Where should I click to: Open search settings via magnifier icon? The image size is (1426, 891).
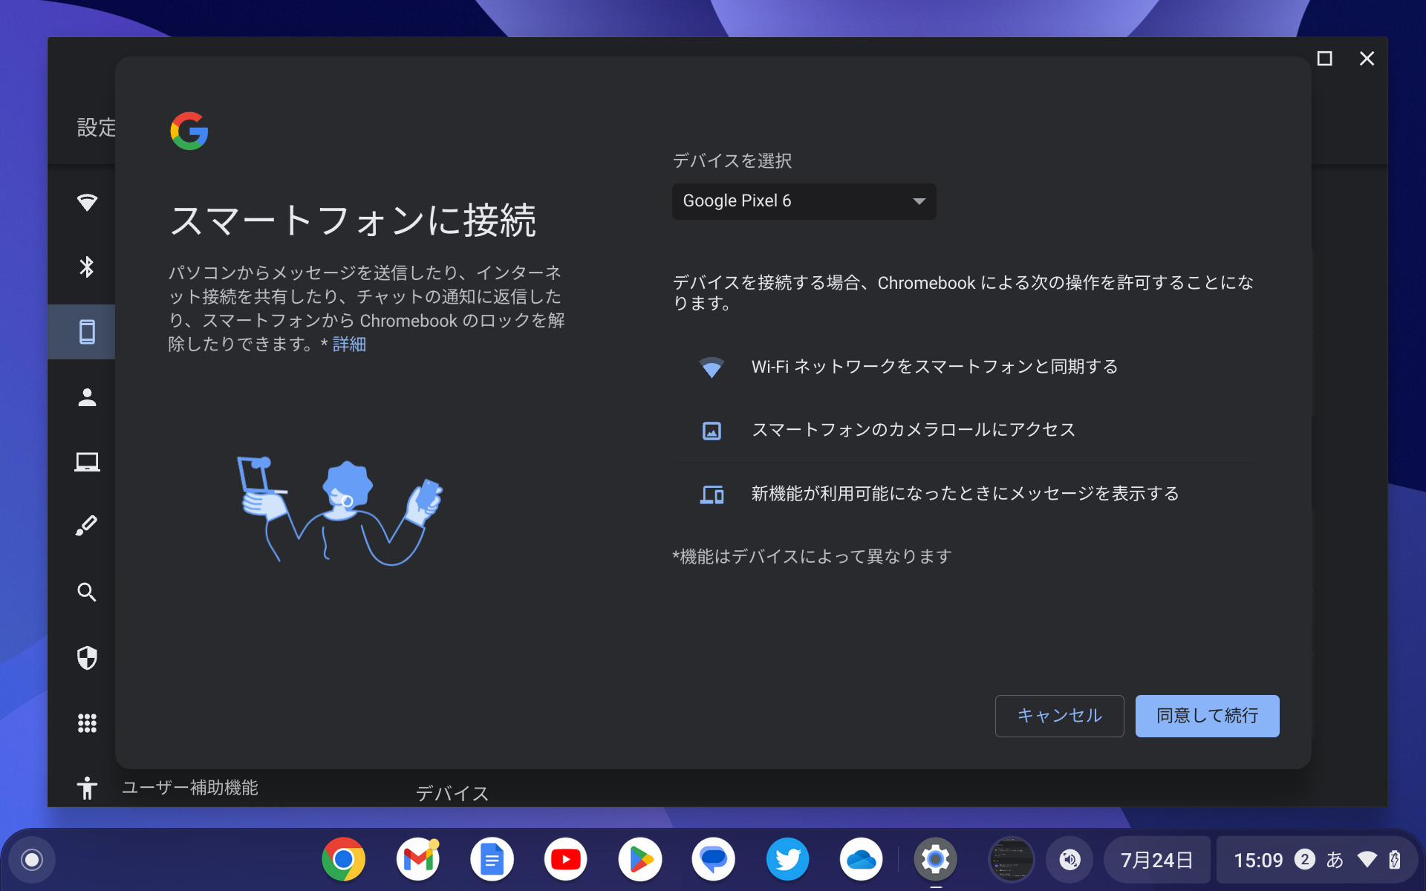point(88,592)
